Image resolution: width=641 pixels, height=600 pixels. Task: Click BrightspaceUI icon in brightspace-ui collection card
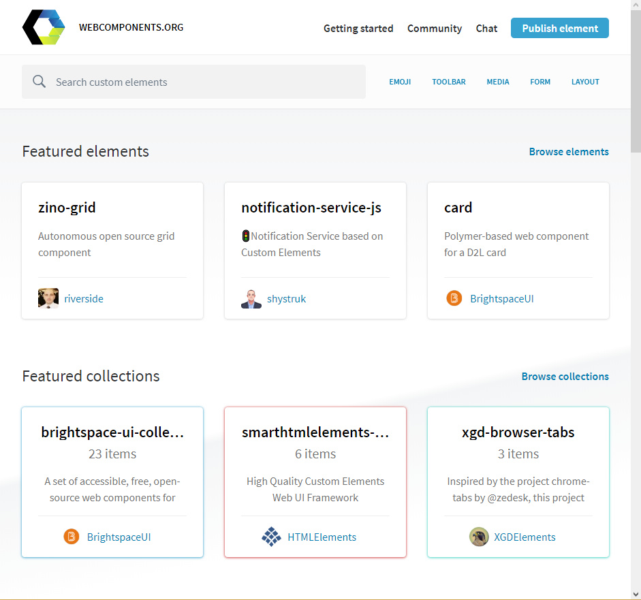[x=72, y=537]
